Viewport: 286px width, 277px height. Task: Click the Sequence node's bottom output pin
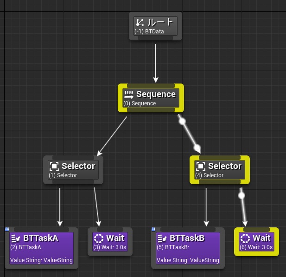(151, 110)
